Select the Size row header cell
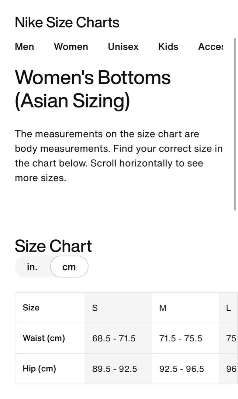The image size is (238, 399). (50, 308)
